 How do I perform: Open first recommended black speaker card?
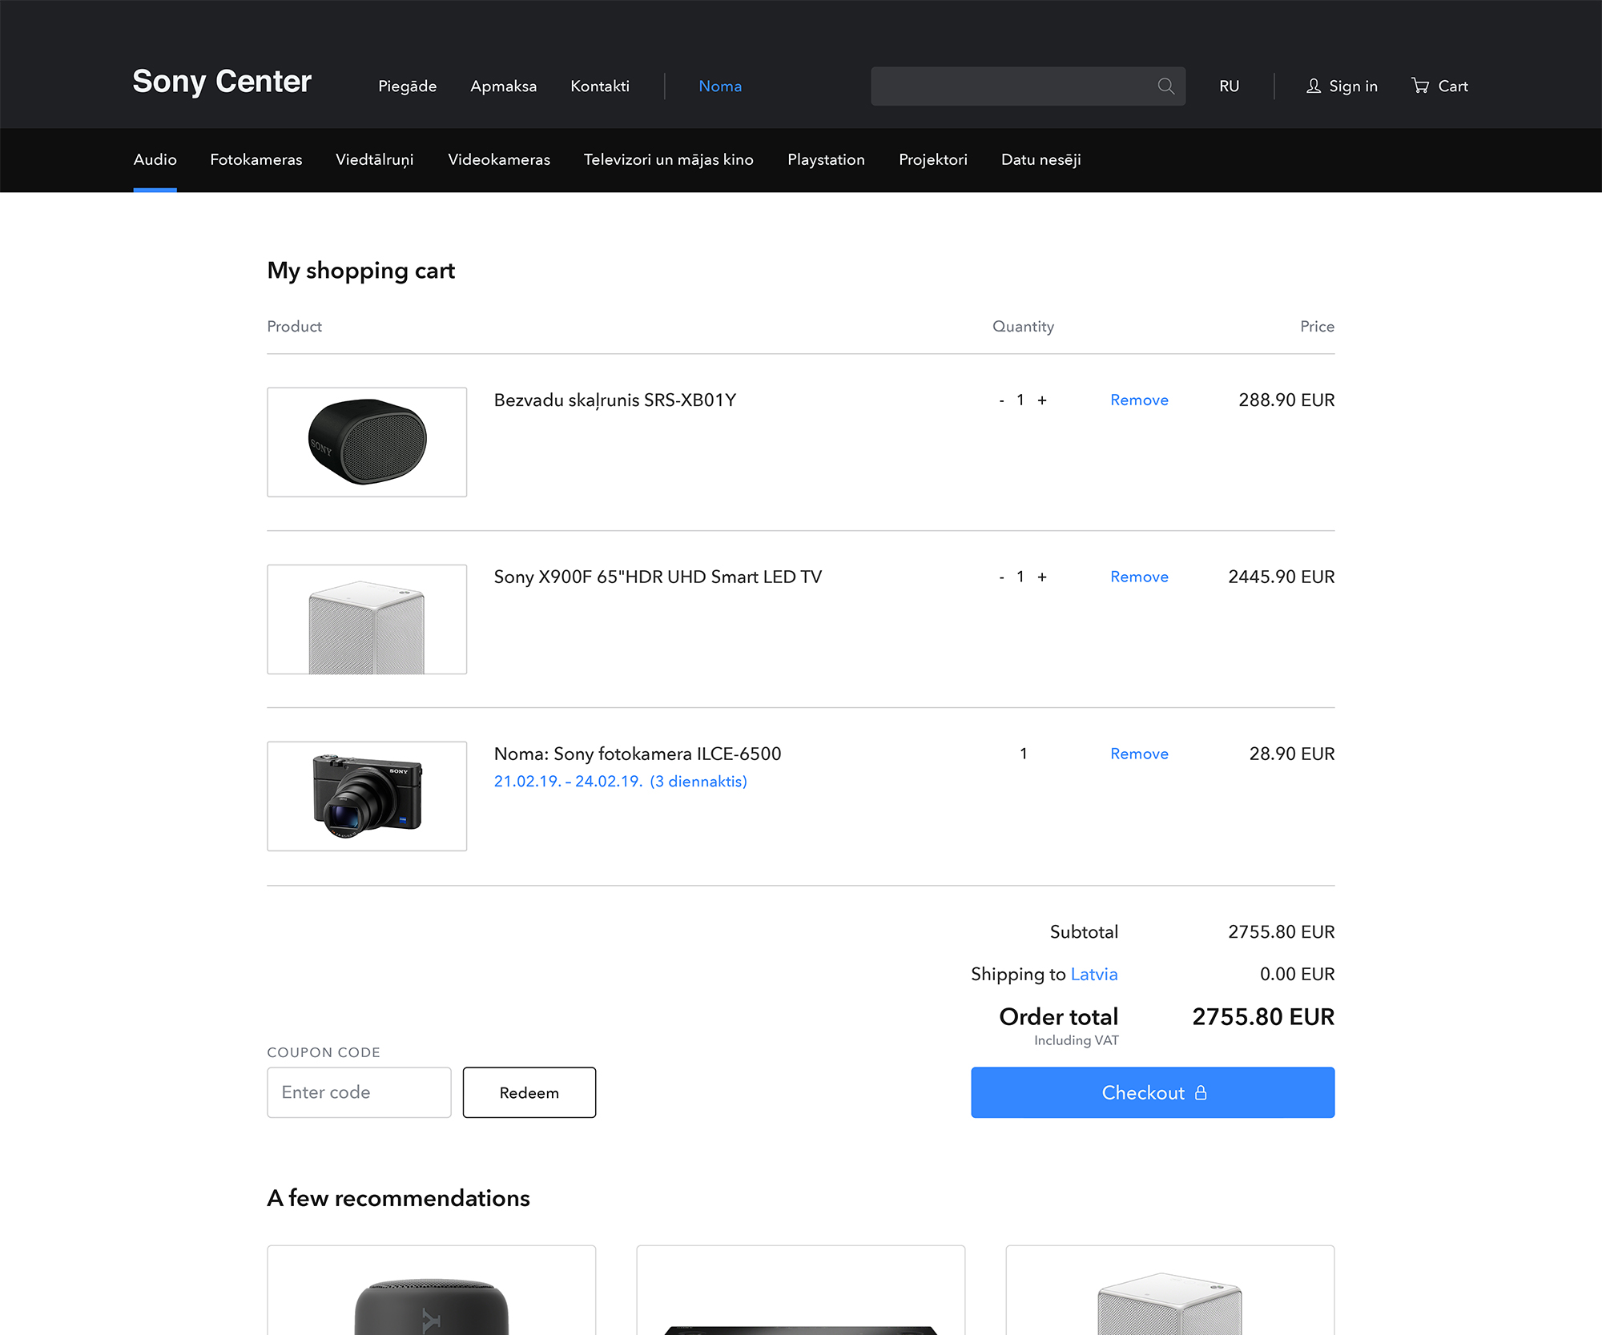pyautogui.click(x=432, y=1290)
